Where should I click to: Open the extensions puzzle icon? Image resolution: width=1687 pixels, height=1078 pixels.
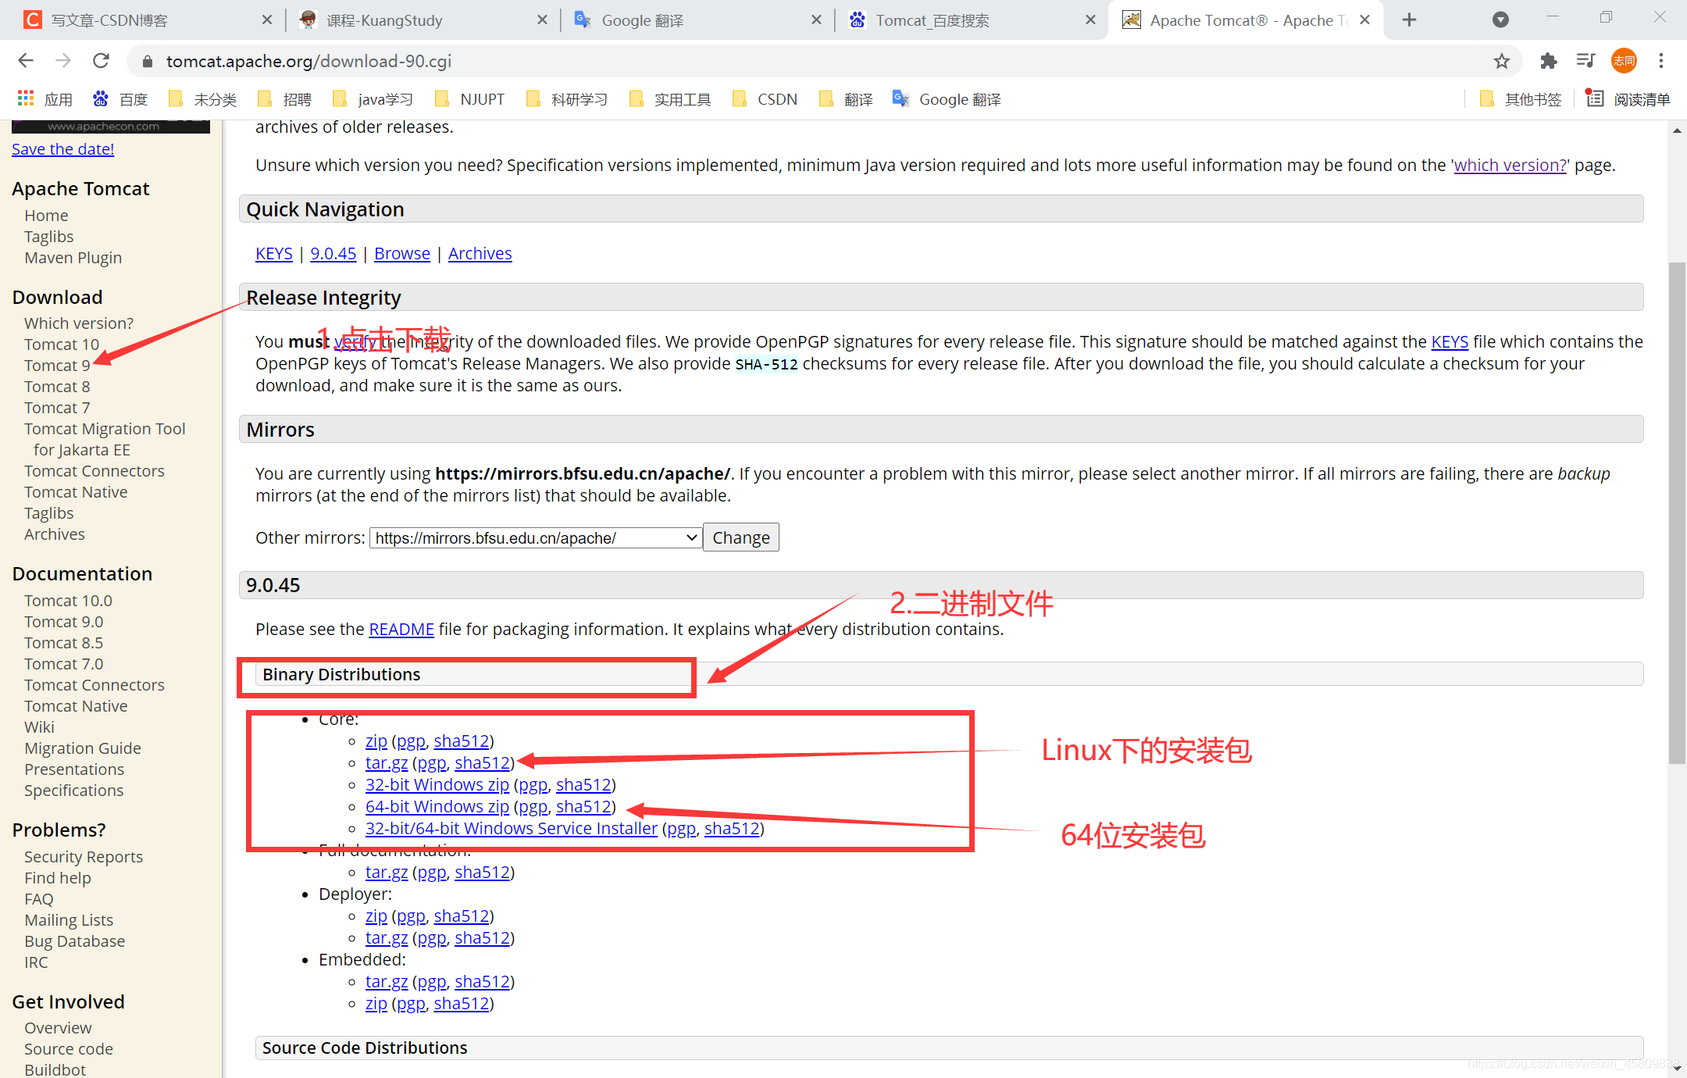point(1548,61)
